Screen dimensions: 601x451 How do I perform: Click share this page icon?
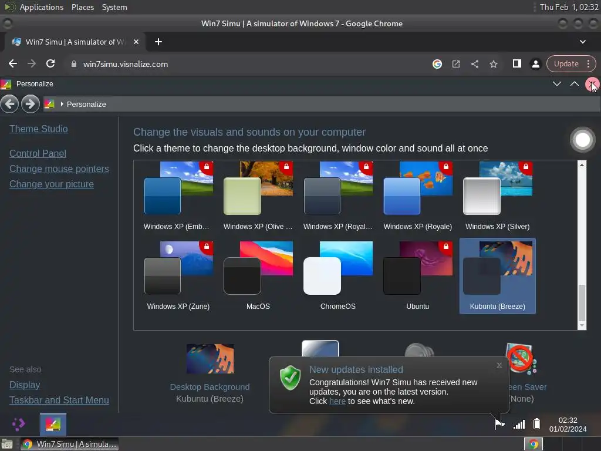474,64
